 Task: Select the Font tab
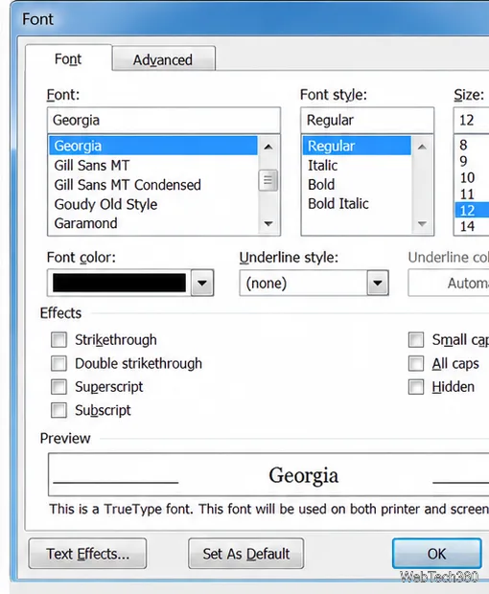[68, 57]
